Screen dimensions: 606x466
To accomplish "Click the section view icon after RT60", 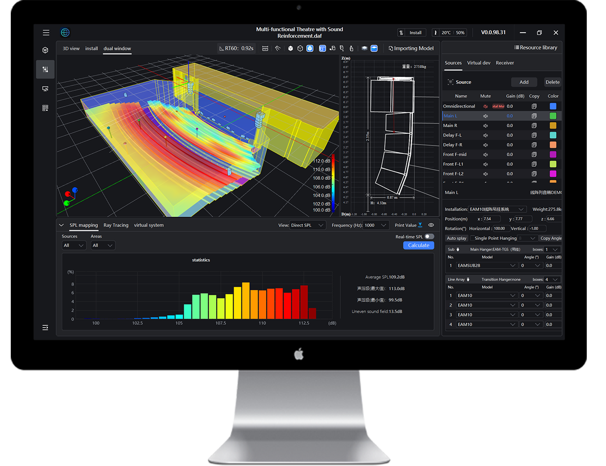I will coord(265,48).
